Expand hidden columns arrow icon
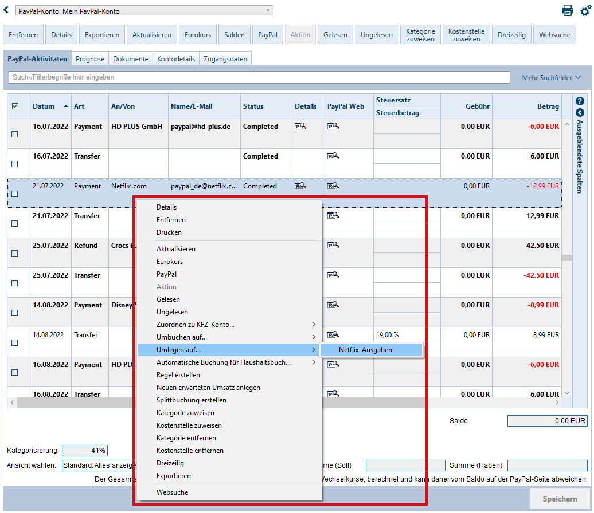 pyautogui.click(x=580, y=113)
